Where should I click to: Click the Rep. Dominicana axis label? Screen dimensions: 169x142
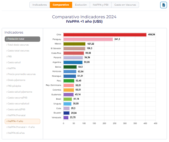[53, 85]
